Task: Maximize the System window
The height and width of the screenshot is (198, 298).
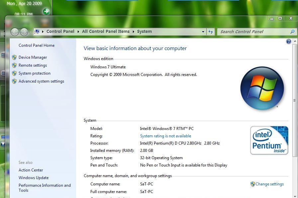Action: click(x=280, y=18)
